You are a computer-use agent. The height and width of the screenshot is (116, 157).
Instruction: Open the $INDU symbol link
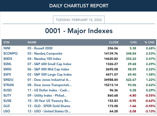coord(8,80)
